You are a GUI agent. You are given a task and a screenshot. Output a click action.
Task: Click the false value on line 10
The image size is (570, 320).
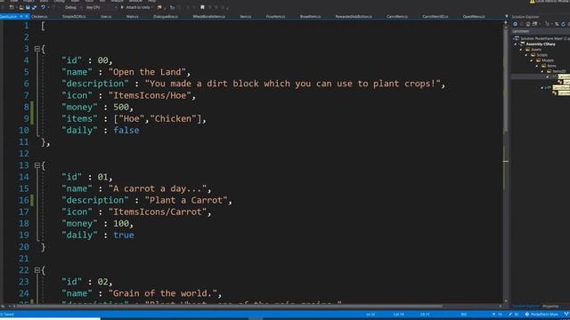pos(126,131)
